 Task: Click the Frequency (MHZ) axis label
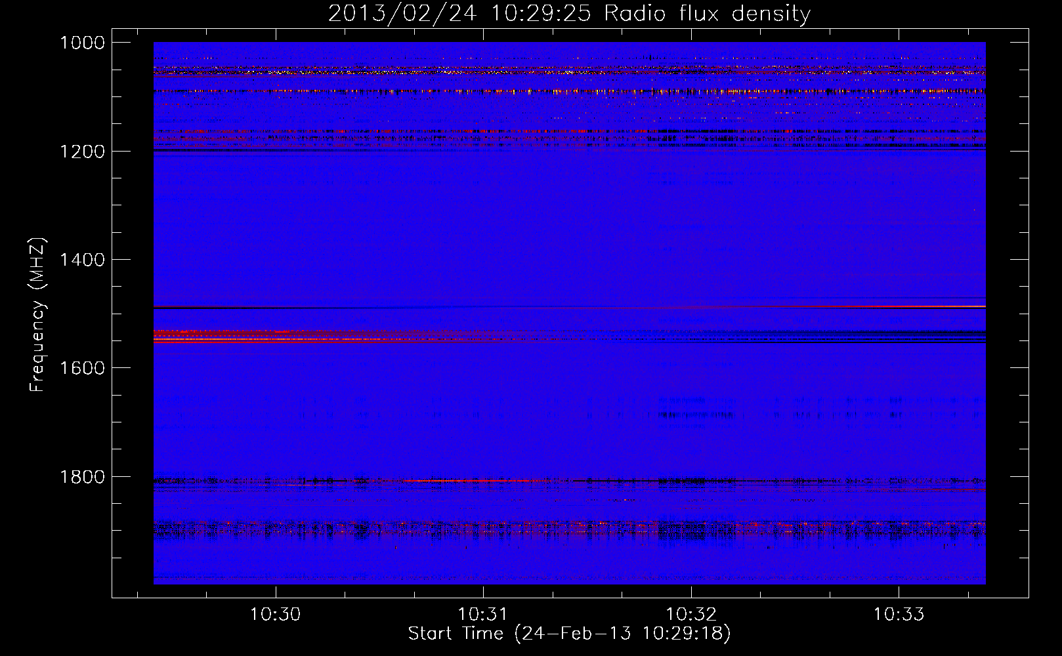(x=37, y=315)
